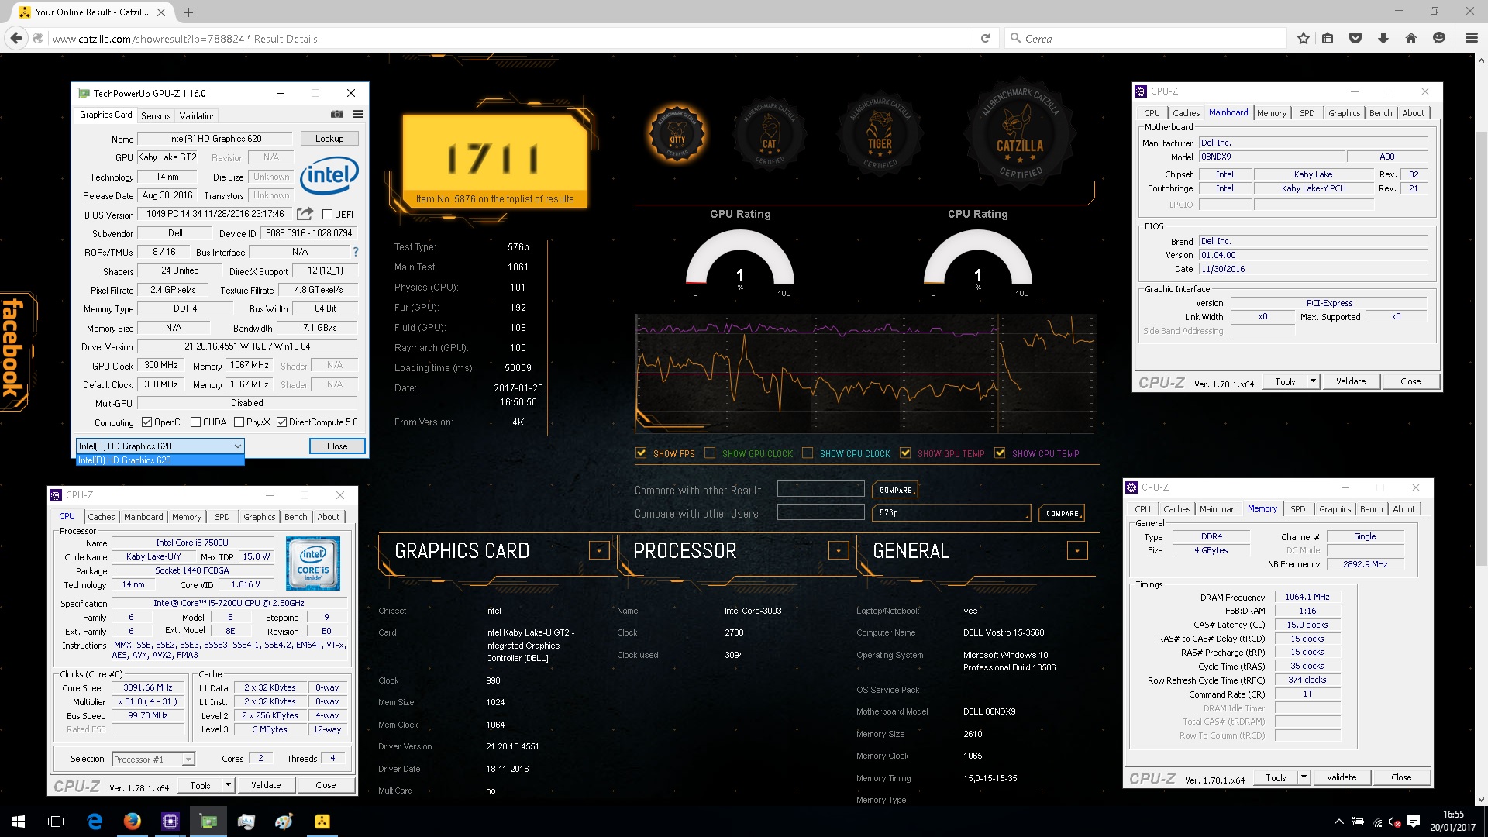Open the Caches tab in the CPU-Z window showing the CPU tab
The height and width of the screenshot is (837, 1488).
pyautogui.click(x=101, y=517)
